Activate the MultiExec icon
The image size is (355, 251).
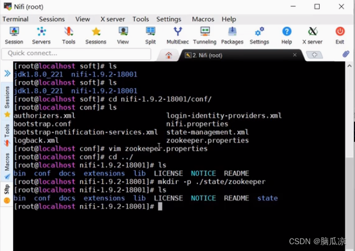point(178,36)
